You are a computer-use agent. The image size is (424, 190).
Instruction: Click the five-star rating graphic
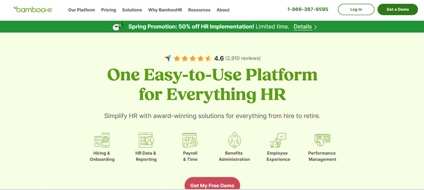(x=193, y=58)
